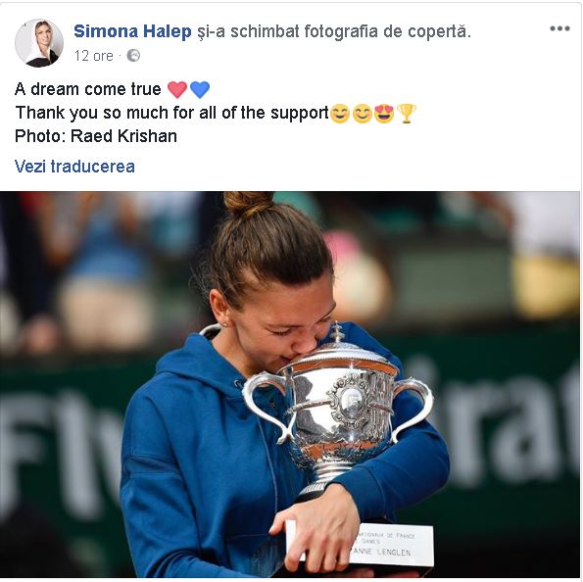This screenshot has height=582, width=583.
Task: Open the cover photo on the silver trophy
Action: click(336, 410)
